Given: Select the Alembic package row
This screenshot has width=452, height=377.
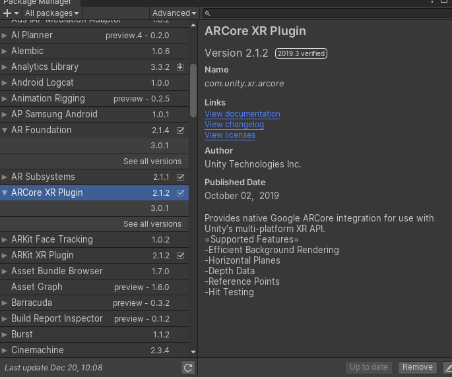Looking at the screenshot, I should (x=94, y=51).
